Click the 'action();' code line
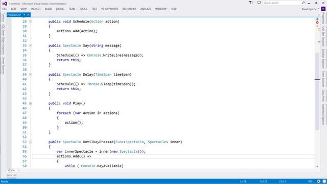The height and width of the screenshot is (184, 327). tap(74, 123)
